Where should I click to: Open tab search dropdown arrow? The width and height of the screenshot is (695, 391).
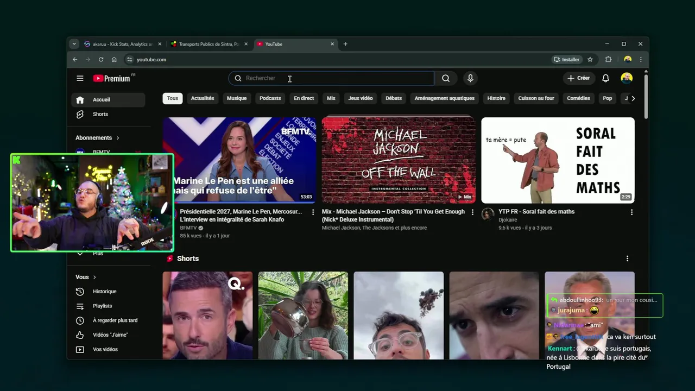[74, 44]
